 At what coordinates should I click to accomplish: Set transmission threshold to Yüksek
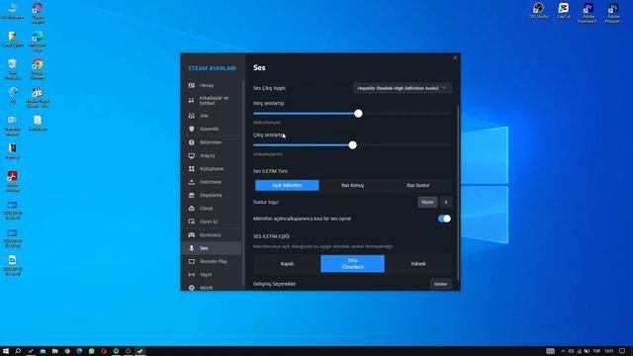click(417, 264)
